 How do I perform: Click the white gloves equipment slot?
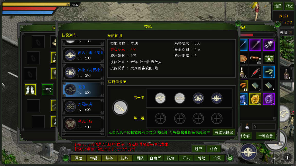30,90
